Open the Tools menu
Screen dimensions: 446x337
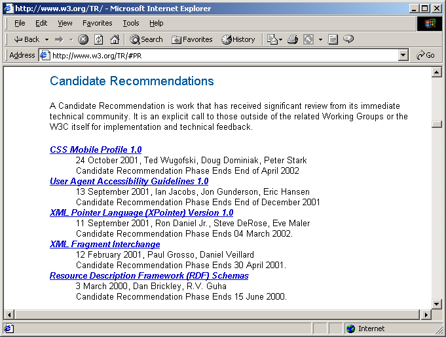131,23
